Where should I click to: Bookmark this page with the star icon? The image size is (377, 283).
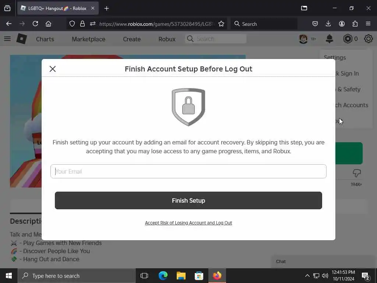point(221,24)
